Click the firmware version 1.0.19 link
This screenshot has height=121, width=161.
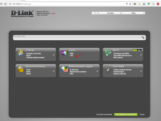click(53, 14)
